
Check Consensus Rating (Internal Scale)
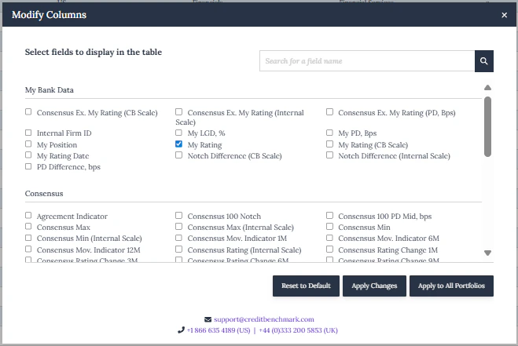(x=178, y=249)
